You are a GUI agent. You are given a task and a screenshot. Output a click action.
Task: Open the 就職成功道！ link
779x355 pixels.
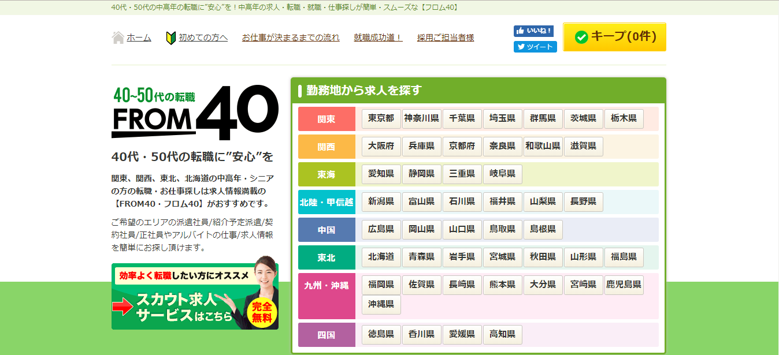tap(378, 38)
